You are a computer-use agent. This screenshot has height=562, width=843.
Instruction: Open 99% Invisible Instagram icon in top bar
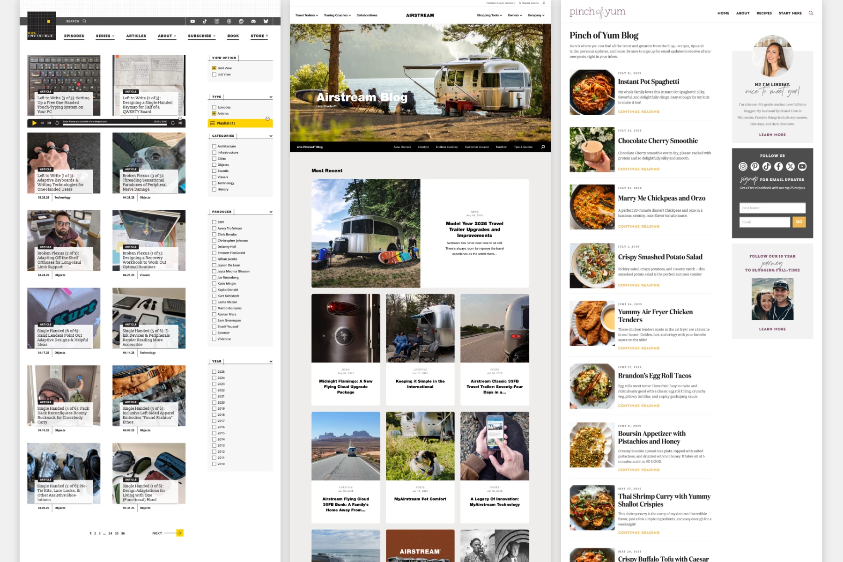point(217,21)
